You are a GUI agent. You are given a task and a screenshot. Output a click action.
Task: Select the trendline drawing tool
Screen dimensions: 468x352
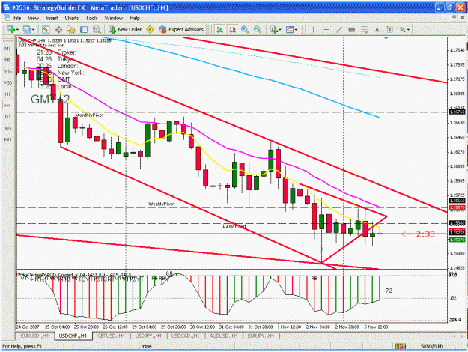pyautogui.click(x=339, y=29)
